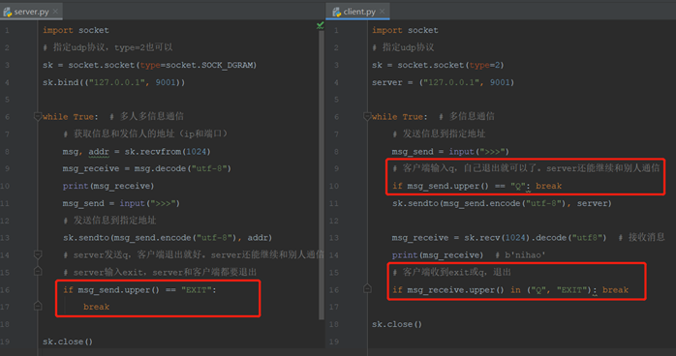Toggle the fold marker at client.py line 16
Screen dimensions: 676x356
pos(367,289)
